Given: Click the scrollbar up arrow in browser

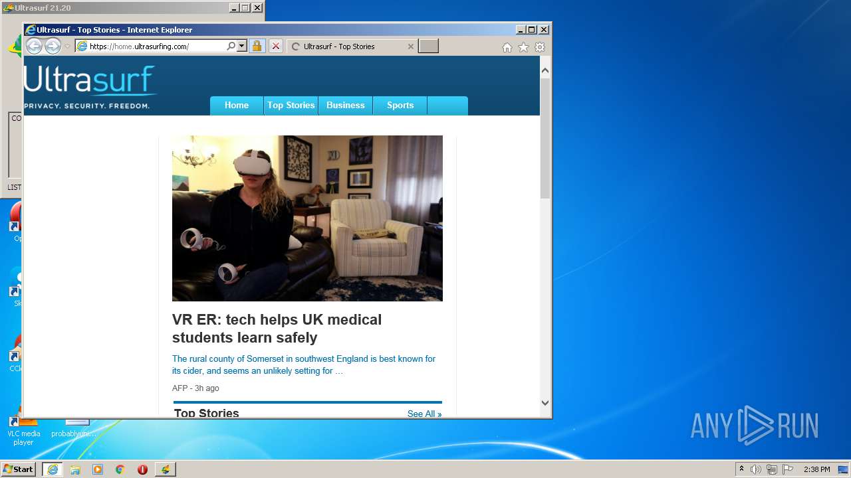Looking at the screenshot, I should pyautogui.click(x=545, y=70).
